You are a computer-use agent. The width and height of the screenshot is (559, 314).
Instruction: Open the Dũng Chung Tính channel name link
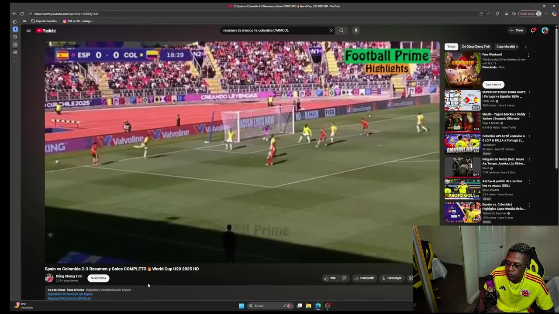69,276
